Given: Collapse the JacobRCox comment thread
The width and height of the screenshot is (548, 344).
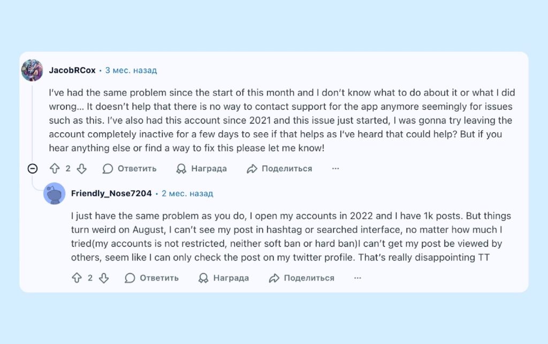Looking at the screenshot, I should click(32, 169).
